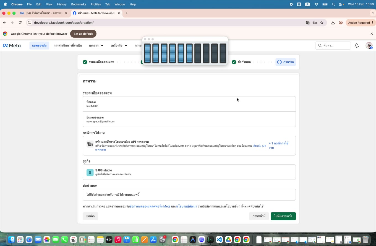The width and height of the screenshot is (376, 246).
Task: Expand the เอกสาร dropdown menu
Action: click(x=96, y=45)
